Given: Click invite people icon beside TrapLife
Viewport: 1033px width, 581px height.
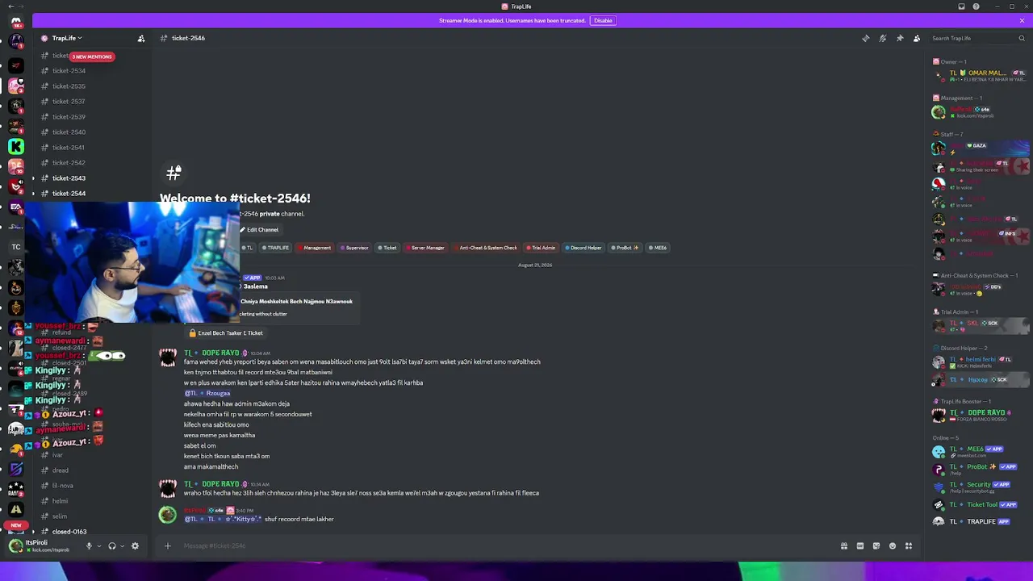Looking at the screenshot, I should coord(141,38).
